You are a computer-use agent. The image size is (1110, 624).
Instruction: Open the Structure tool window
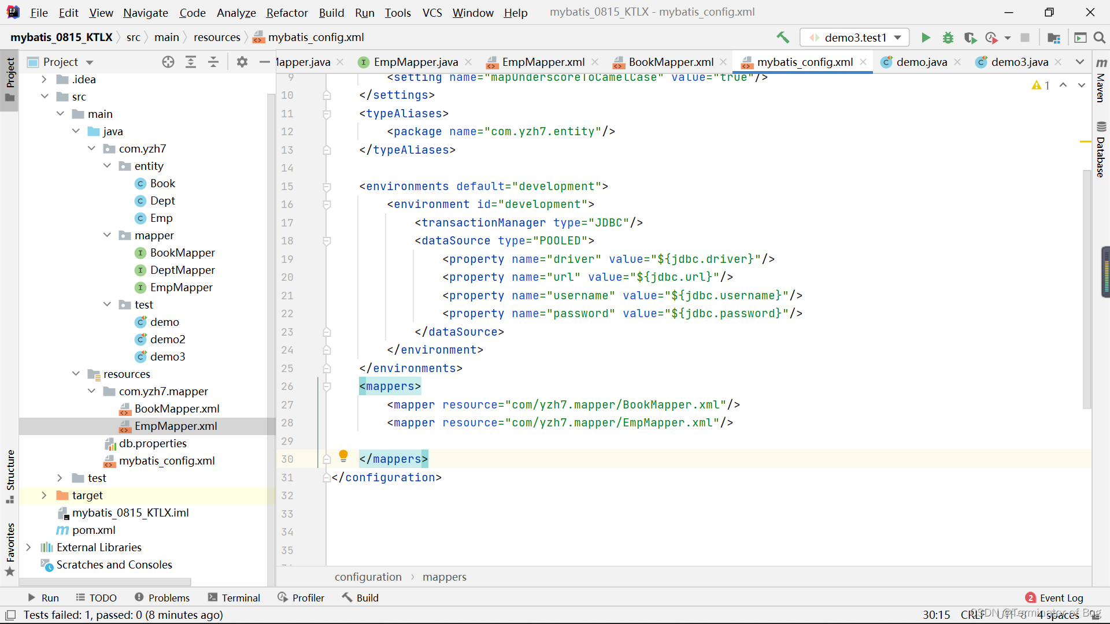(x=10, y=476)
